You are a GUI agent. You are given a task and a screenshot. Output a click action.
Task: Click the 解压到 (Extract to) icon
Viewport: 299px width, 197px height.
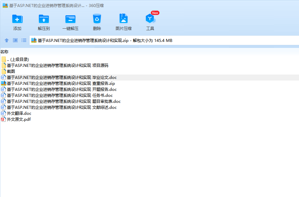click(x=44, y=19)
